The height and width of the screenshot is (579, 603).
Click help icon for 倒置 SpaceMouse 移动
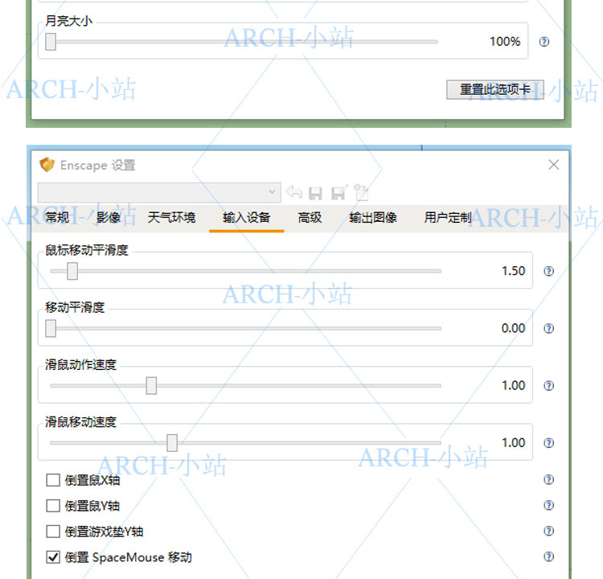click(549, 556)
